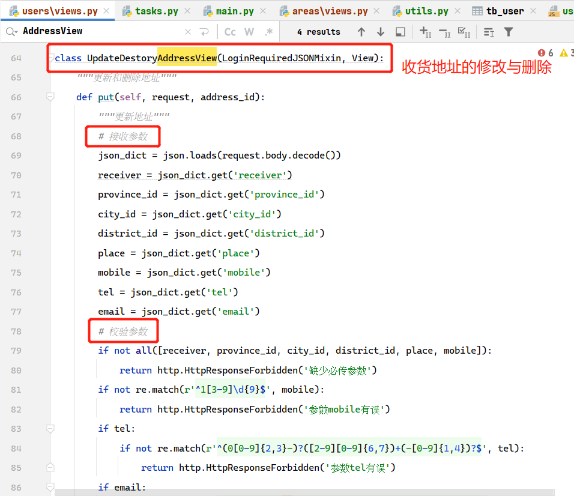Click fold end marker on line 85
574x496 pixels.
tap(50, 467)
